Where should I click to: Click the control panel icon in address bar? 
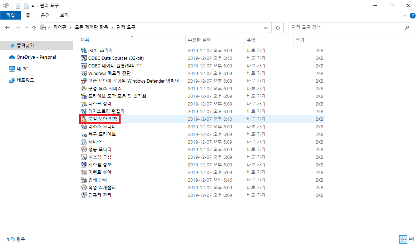click(43, 27)
